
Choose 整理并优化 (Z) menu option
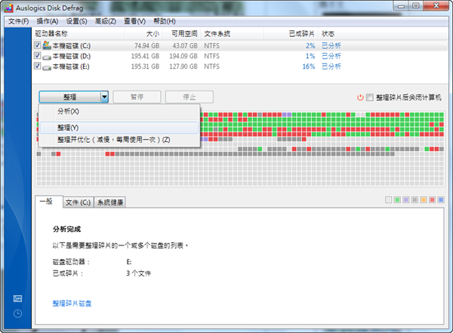click(x=119, y=140)
